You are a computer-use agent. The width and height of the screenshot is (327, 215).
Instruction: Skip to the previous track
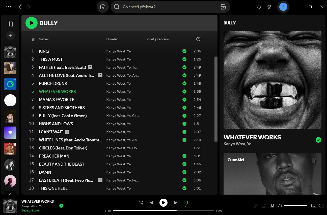coord(151,203)
